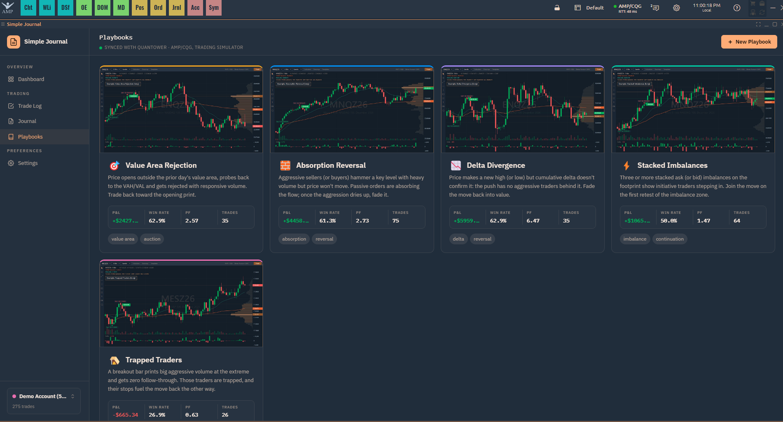783x422 pixels.
Task: Open the Jrnl journal panel button
Action: 177,8
